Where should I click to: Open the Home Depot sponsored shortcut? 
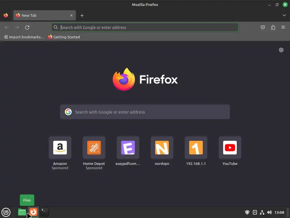click(x=94, y=148)
